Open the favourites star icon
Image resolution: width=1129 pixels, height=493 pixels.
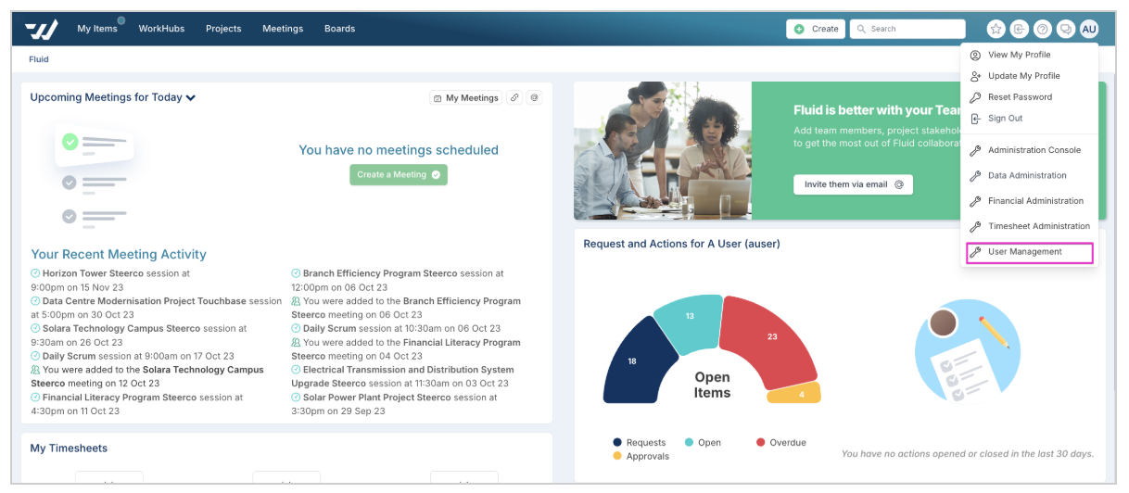point(996,29)
